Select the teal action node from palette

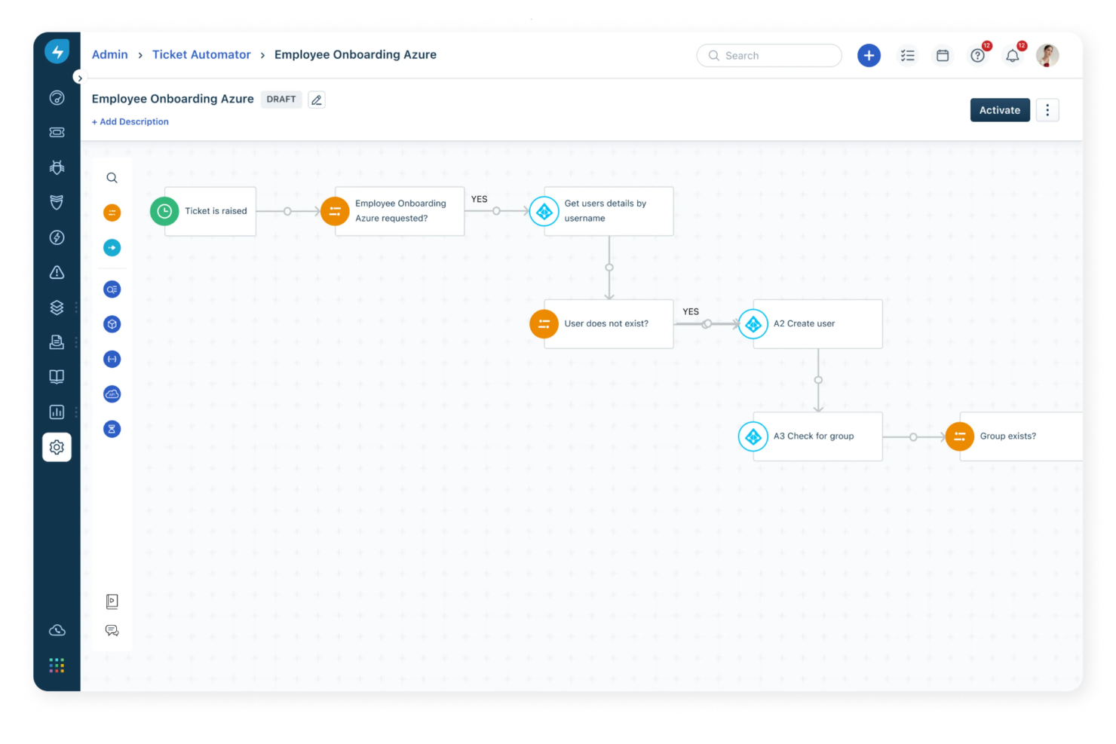(112, 247)
